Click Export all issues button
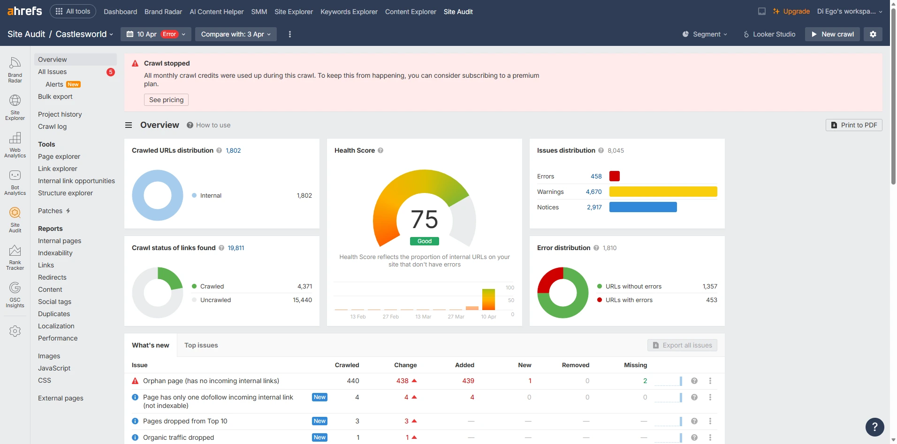 pyautogui.click(x=682, y=345)
